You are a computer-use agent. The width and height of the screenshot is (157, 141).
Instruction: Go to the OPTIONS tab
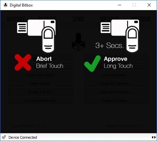(109, 19)
